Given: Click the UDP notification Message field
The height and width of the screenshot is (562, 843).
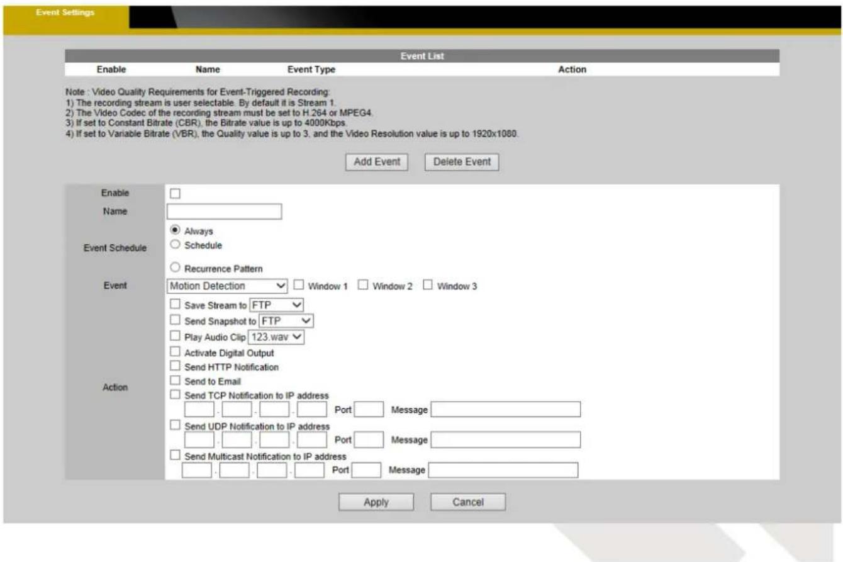Looking at the screenshot, I should [506, 439].
